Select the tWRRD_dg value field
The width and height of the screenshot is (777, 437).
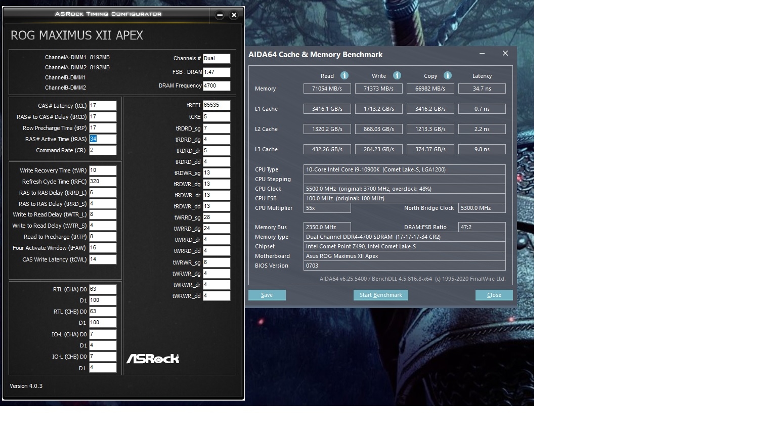pyautogui.click(x=217, y=229)
